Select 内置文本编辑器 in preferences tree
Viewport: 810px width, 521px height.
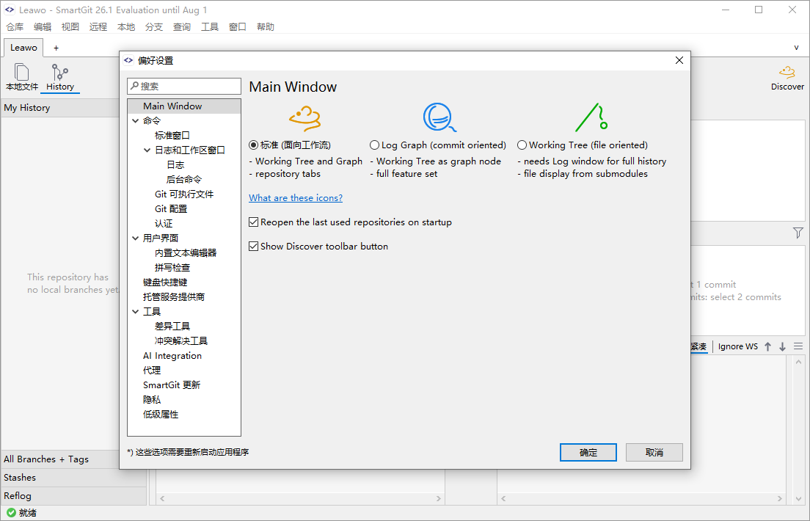[x=186, y=253]
